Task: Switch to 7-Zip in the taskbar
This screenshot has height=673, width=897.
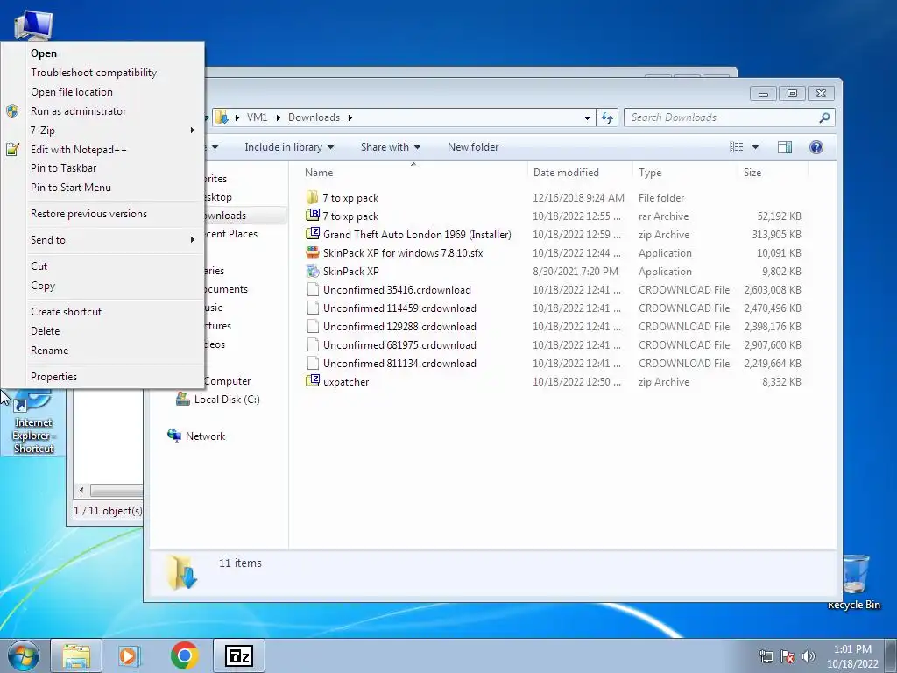Action: [x=239, y=655]
